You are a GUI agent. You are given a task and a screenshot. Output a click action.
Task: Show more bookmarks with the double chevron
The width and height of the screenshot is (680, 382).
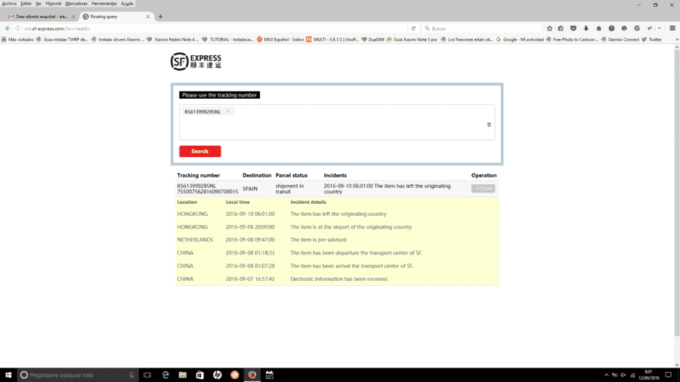coord(676,39)
